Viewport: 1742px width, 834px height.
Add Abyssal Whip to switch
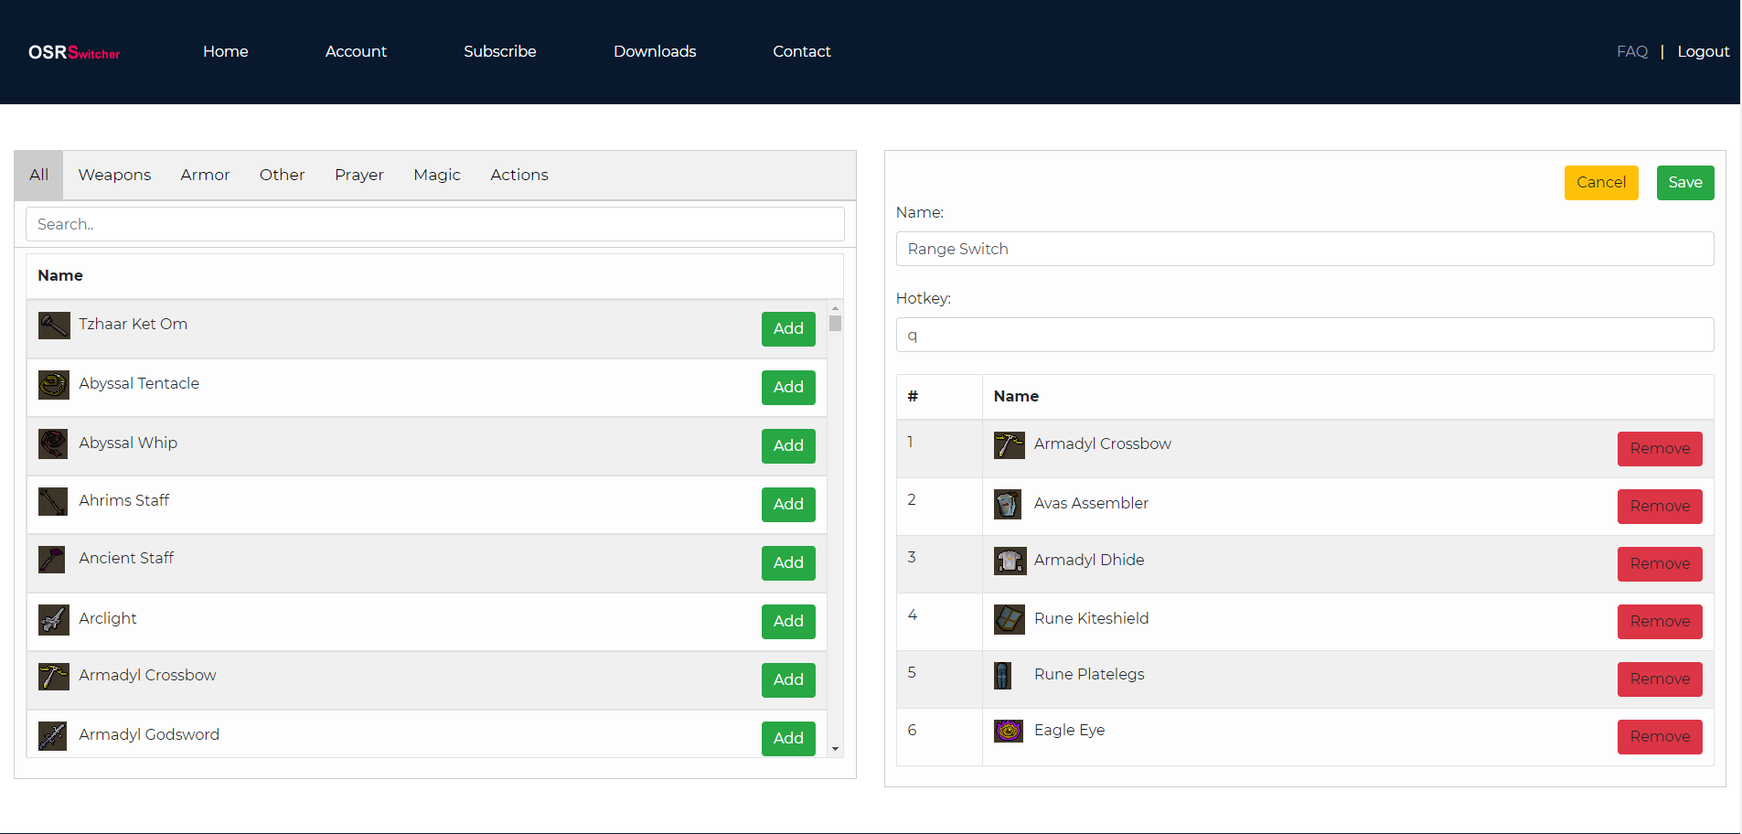[788, 446]
